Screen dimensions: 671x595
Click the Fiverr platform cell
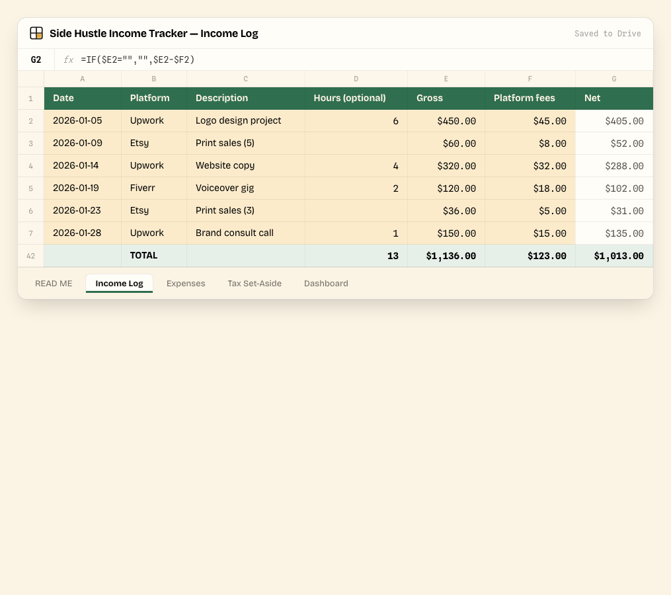(154, 188)
